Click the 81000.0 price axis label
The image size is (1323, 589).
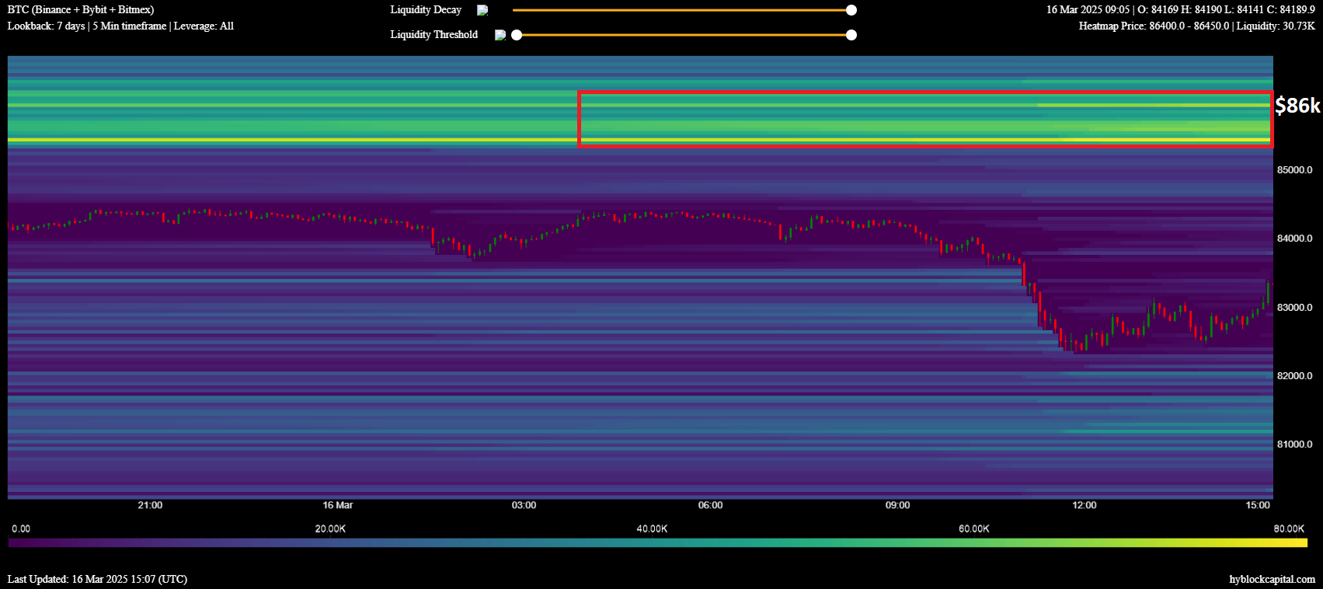click(1294, 444)
